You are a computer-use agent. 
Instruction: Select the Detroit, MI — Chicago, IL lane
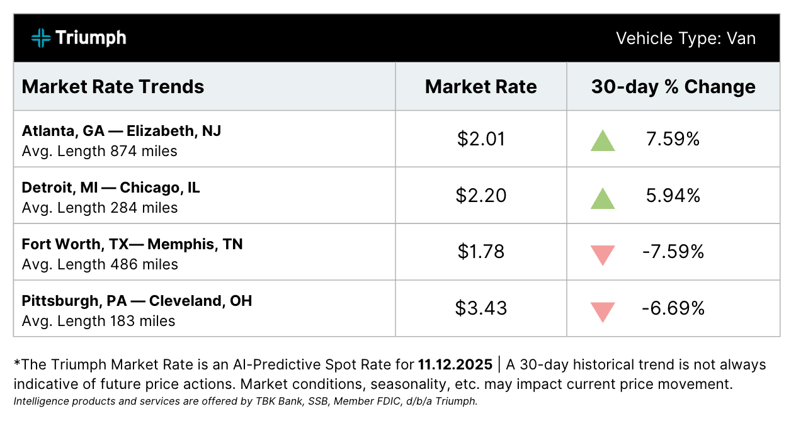click(111, 188)
